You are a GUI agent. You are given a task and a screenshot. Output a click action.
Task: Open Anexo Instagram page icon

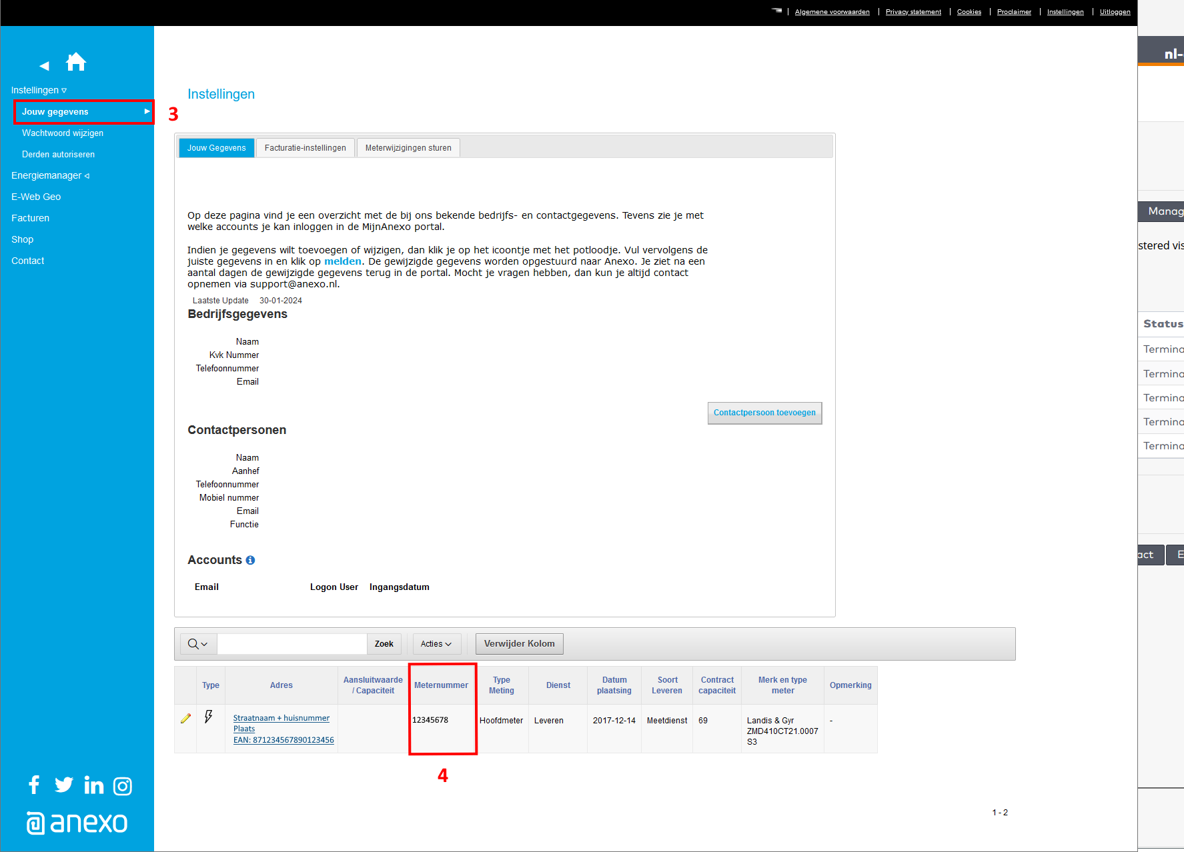coord(123,786)
